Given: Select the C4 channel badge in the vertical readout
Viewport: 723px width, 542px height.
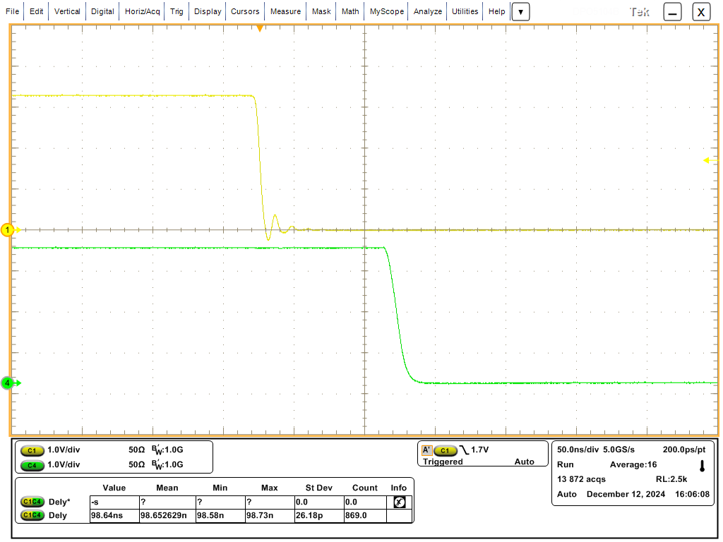Looking at the screenshot, I should coord(32,466).
